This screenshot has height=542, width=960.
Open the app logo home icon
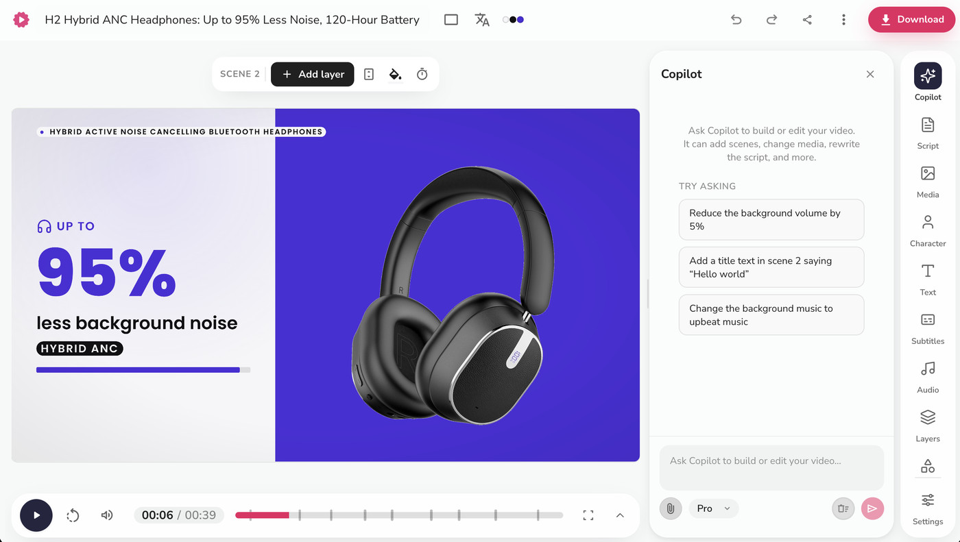[21, 20]
